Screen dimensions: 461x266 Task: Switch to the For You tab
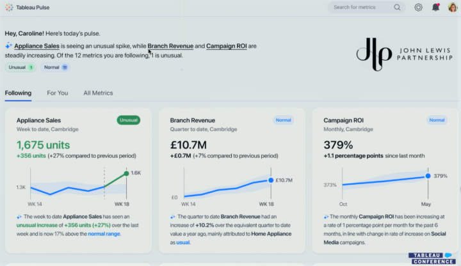pos(58,93)
